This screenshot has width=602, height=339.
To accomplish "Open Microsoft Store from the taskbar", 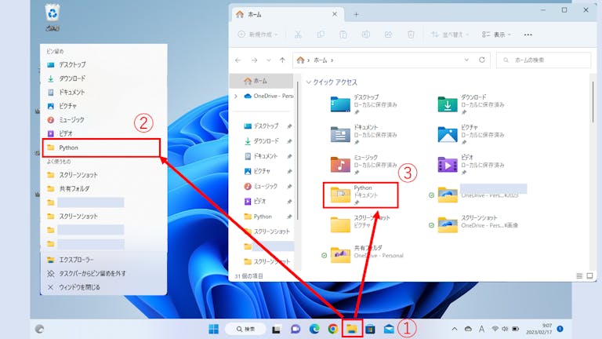I will [x=370, y=329].
